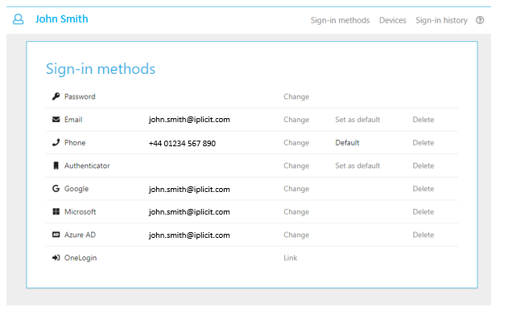
Task: Click the Phone handset icon
Action: click(56, 142)
